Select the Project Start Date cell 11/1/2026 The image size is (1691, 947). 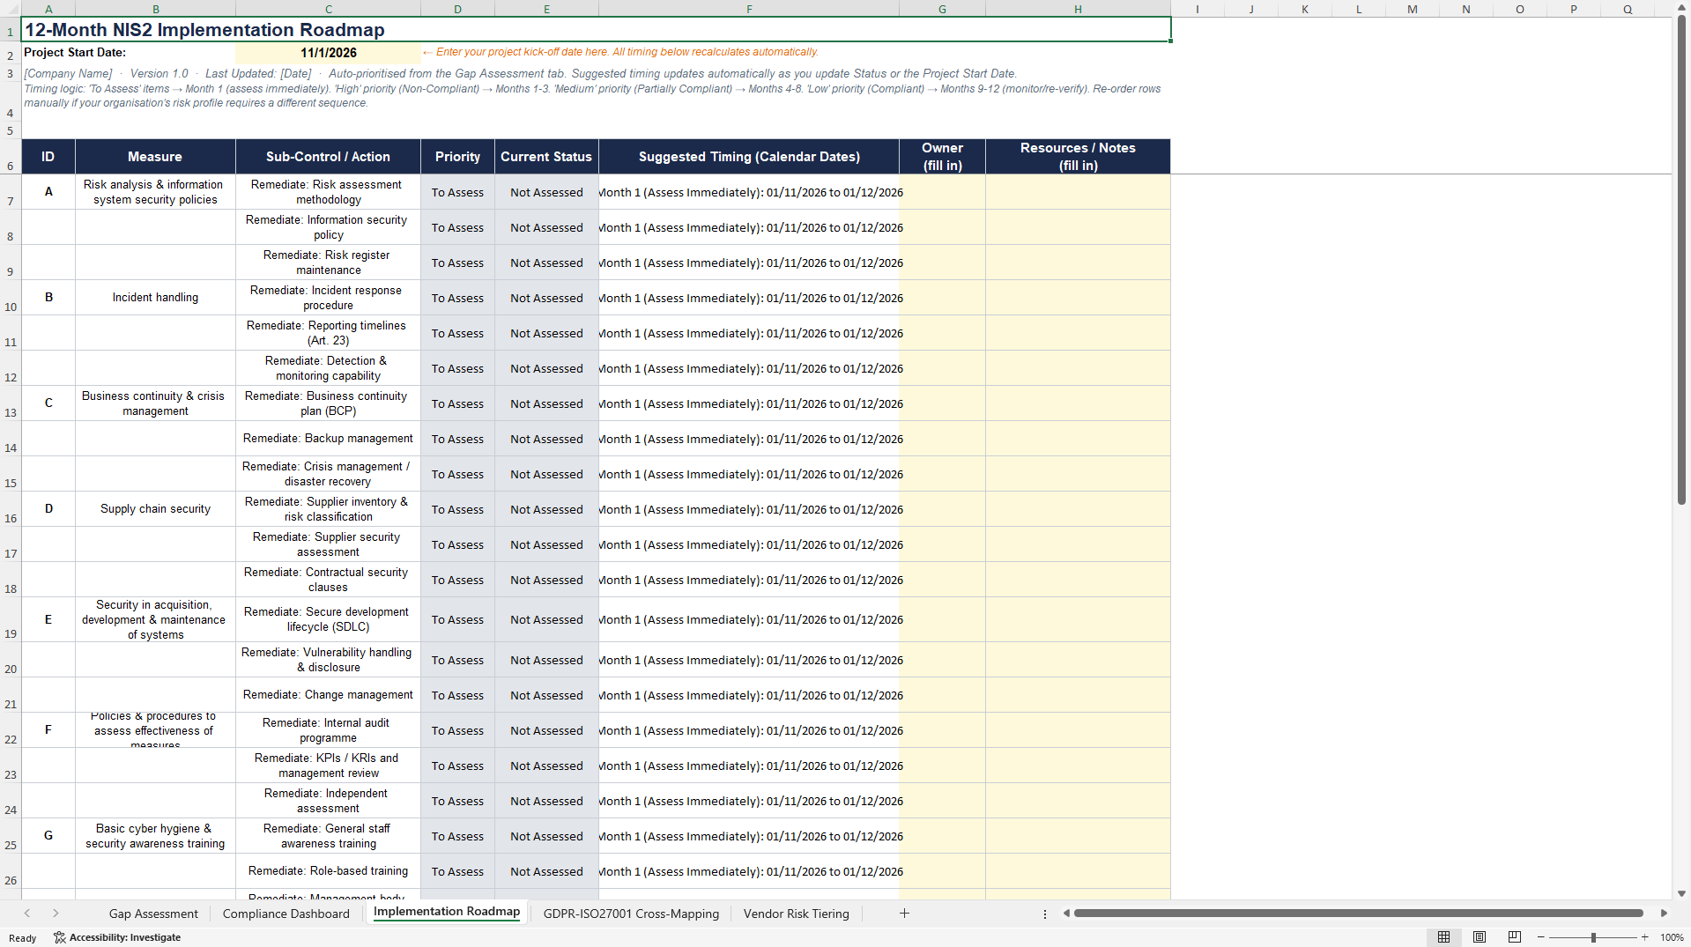click(x=328, y=53)
